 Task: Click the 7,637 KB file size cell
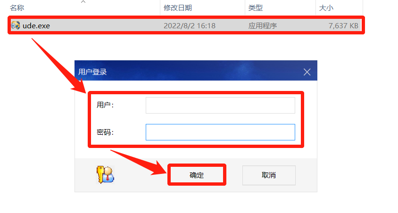point(343,25)
